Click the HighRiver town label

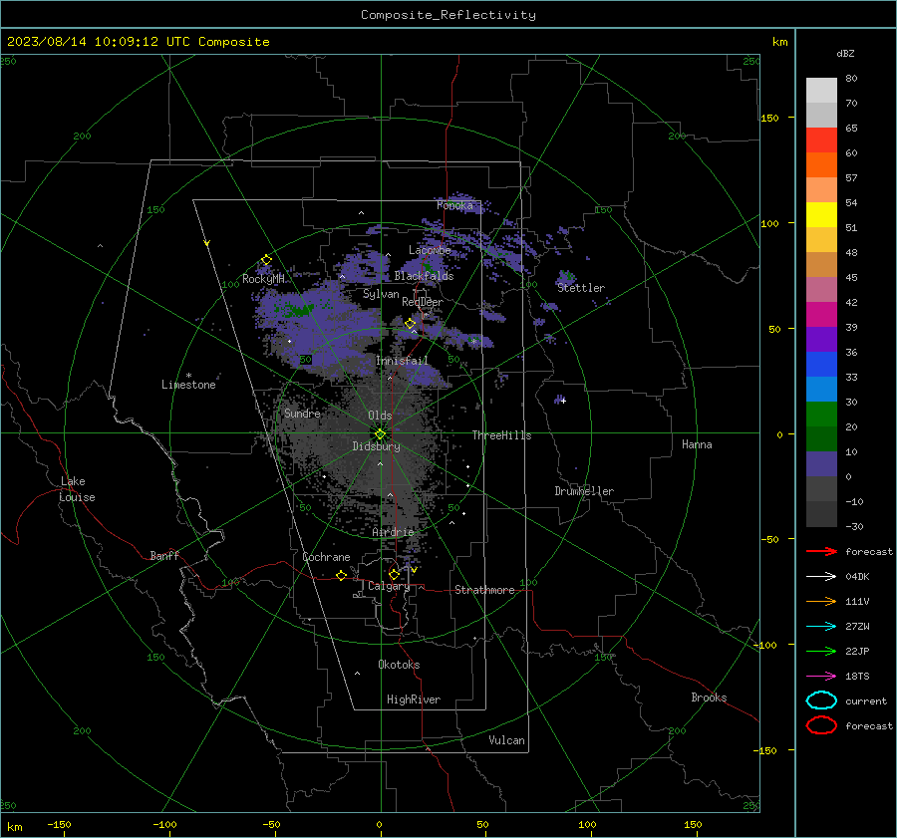(414, 699)
